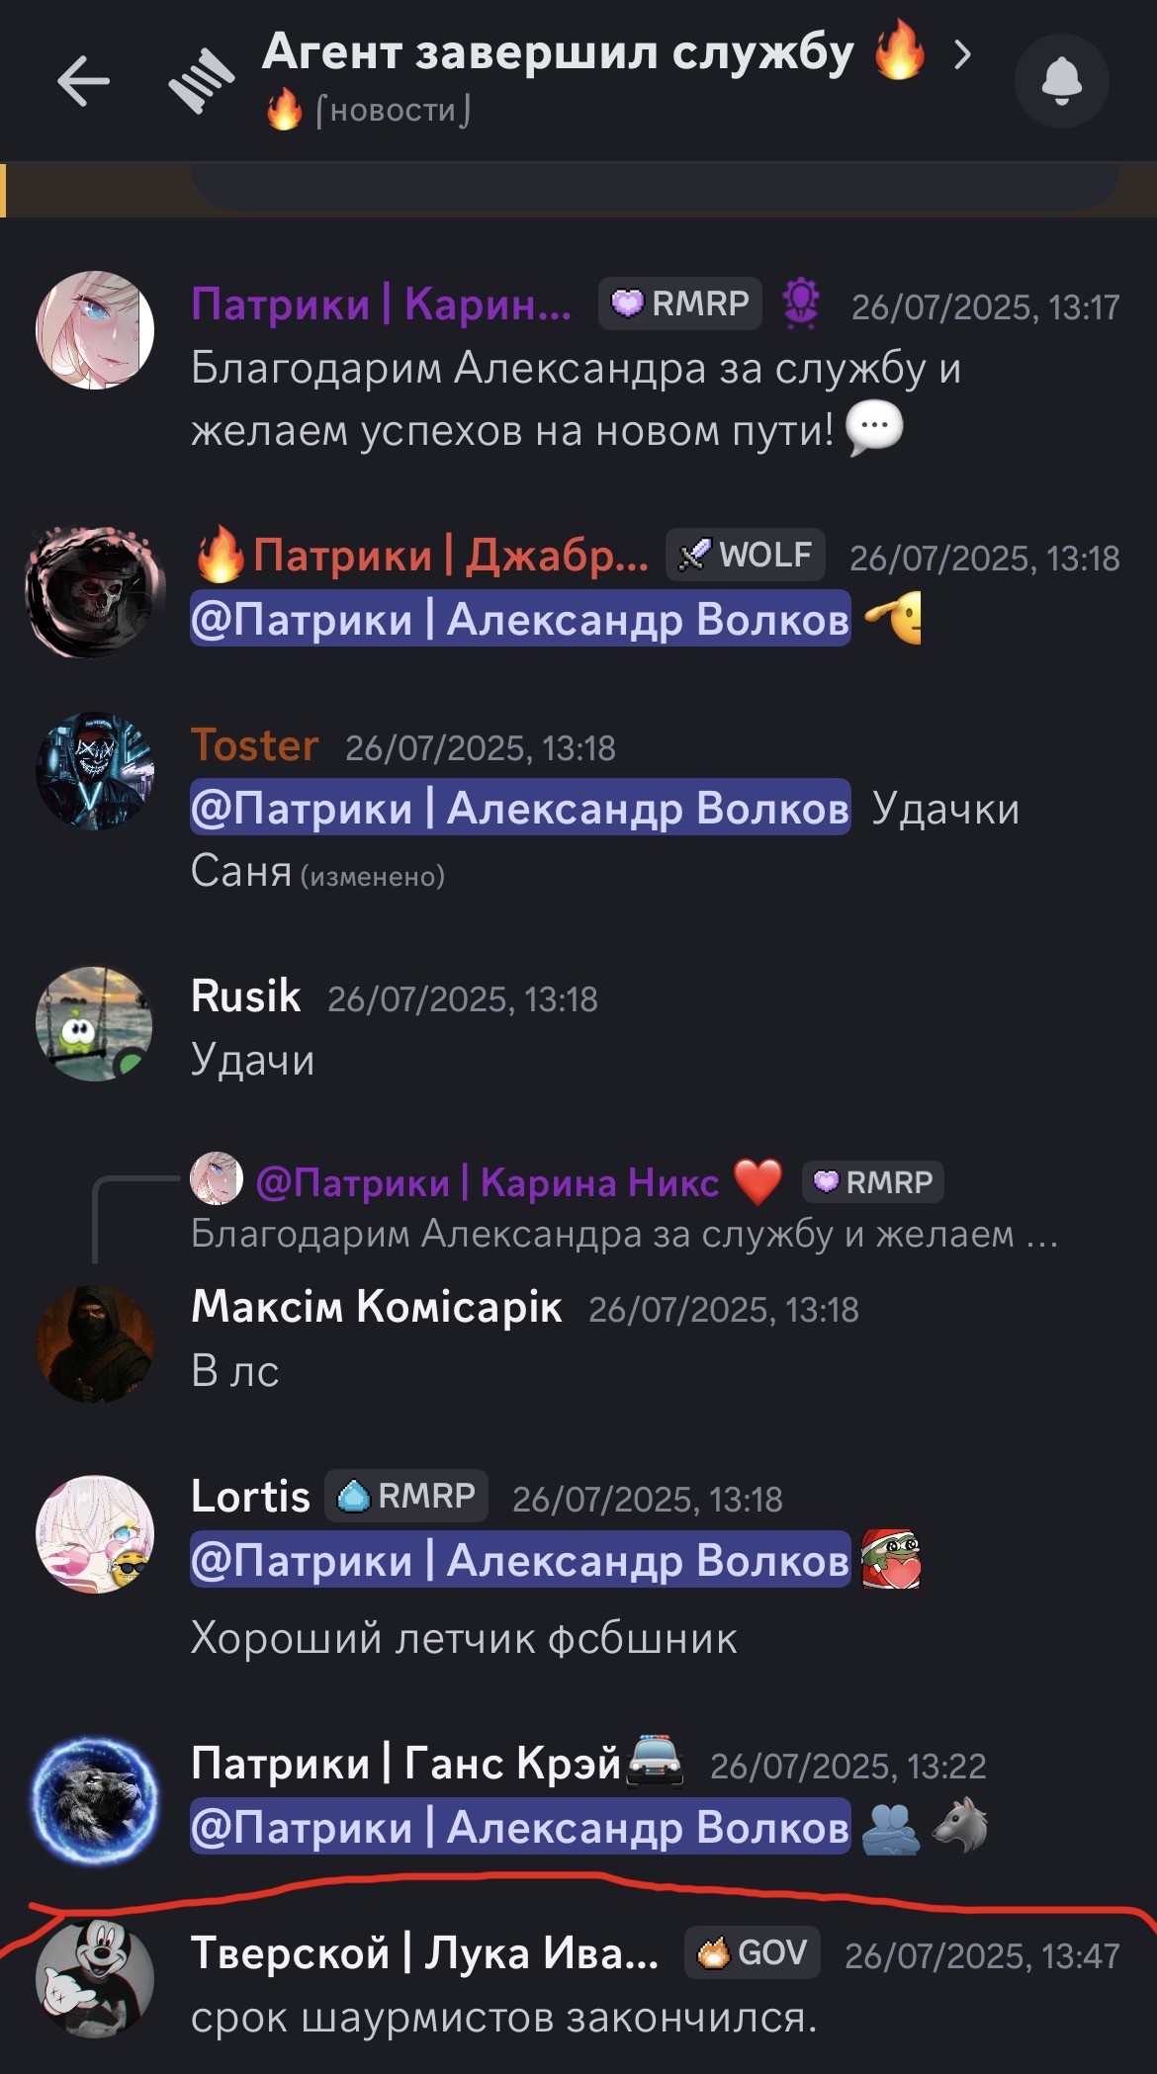The height and width of the screenshot is (2074, 1157).
Task: Tap the GOV tag beside Тверской | Лука
Action: [753, 1952]
